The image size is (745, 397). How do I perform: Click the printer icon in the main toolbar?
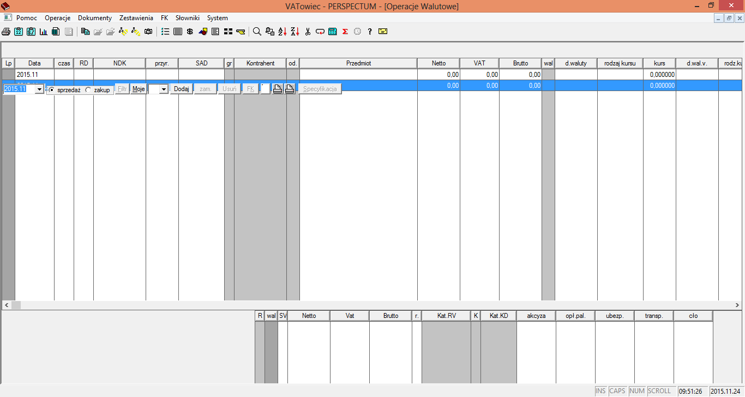(x=6, y=32)
